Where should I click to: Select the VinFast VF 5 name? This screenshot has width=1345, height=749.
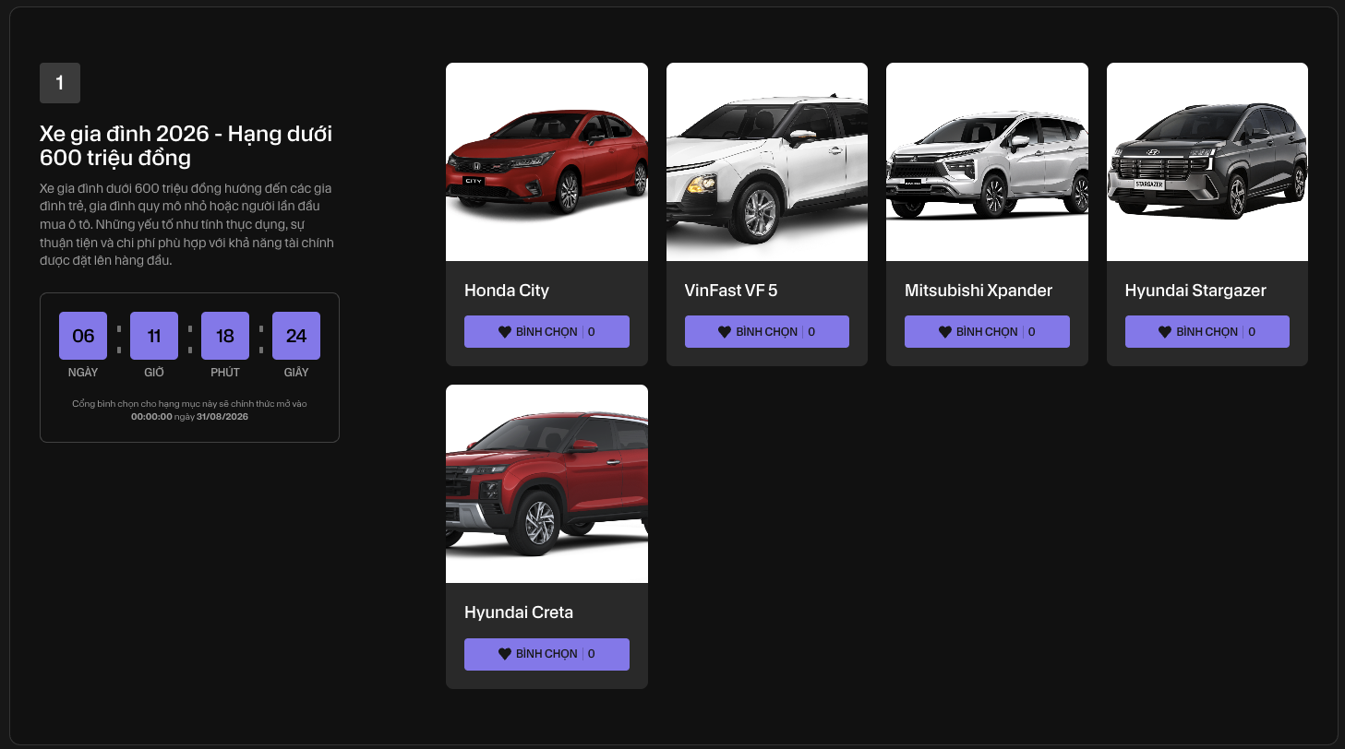(x=731, y=291)
